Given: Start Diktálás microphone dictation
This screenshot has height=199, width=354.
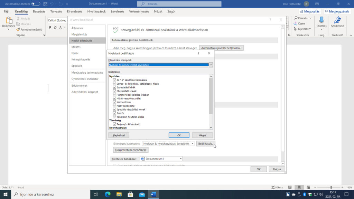Looking at the screenshot, I should [x=322, y=20].
